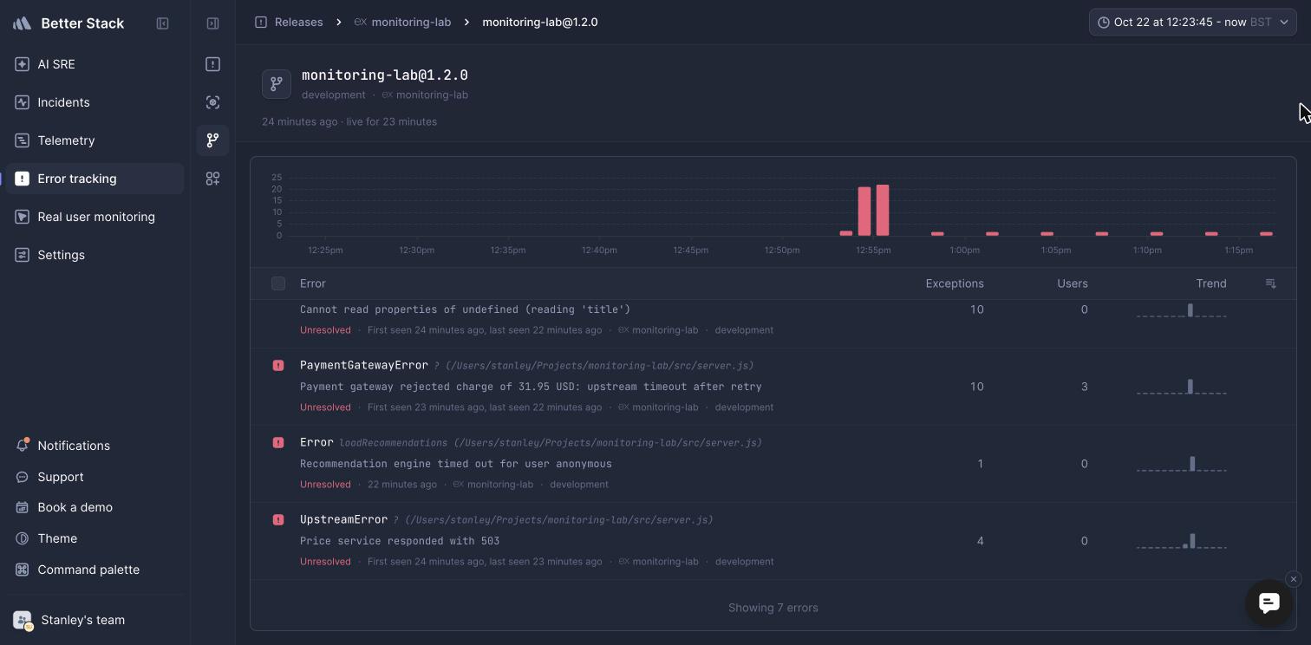
Task: Click the Settings sliders icon
Action: [23, 255]
